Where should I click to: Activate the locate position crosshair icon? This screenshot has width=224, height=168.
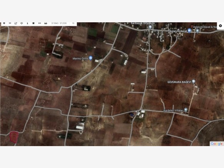22,23
